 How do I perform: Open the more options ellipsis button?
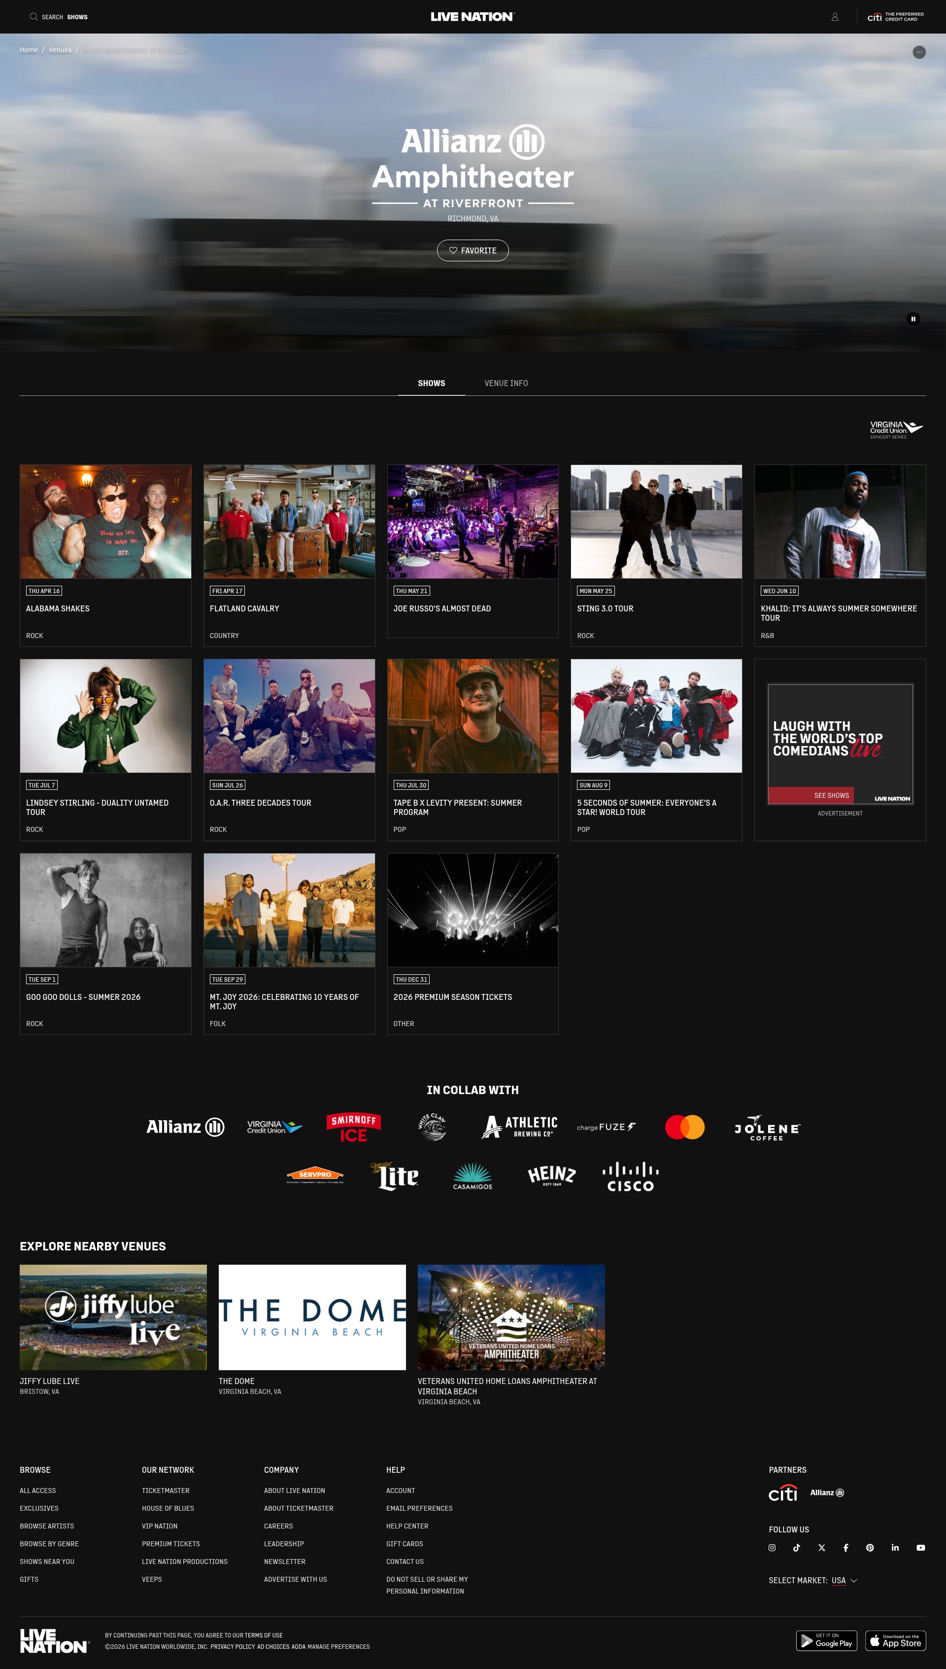[x=919, y=52]
